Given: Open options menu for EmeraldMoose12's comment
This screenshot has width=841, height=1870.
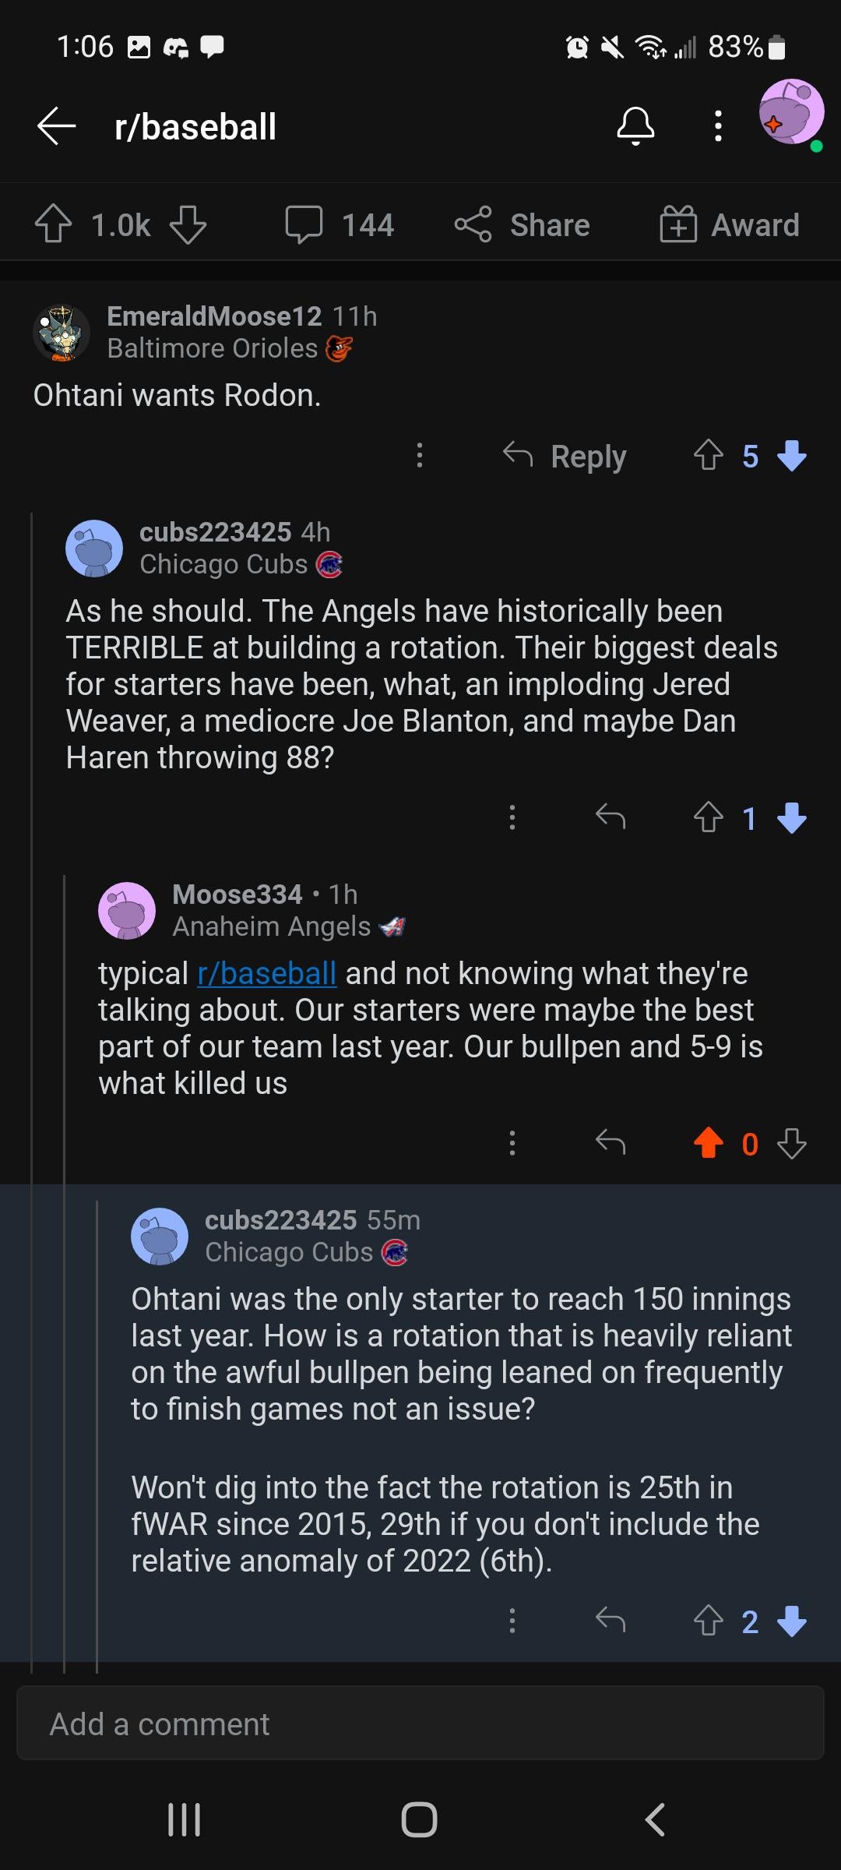Looking at the screenshot, I should (420, 456).
